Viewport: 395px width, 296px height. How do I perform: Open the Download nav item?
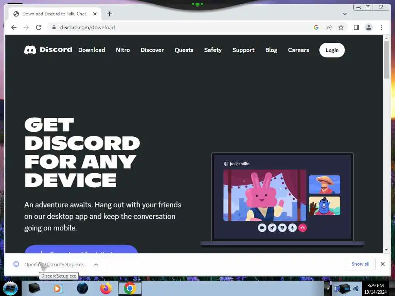pyautogui.click(x=92, y=50)
